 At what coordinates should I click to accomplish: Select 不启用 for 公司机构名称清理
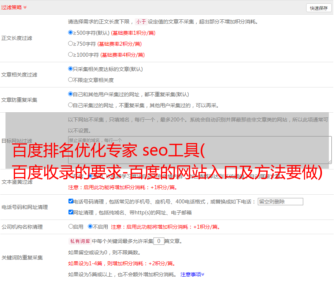tap(90, 226)
